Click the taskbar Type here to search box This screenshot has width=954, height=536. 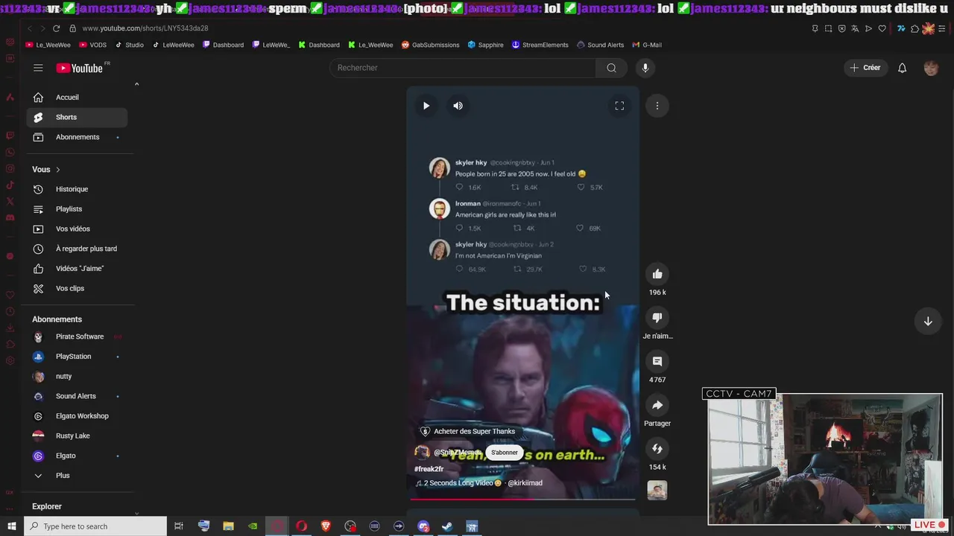point(95,526)
